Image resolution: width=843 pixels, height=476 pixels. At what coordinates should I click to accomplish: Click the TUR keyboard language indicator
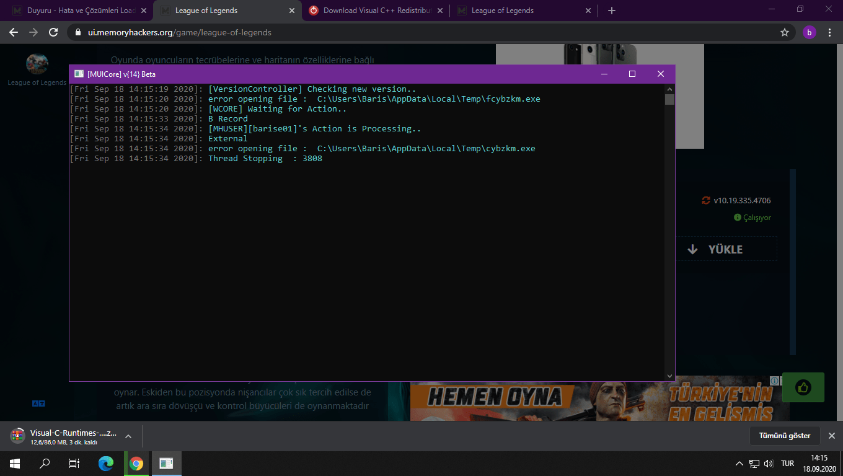coord(788,464)
